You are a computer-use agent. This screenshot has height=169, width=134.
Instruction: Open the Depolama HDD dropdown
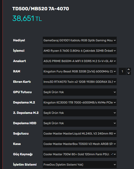[x=80, y=123]
